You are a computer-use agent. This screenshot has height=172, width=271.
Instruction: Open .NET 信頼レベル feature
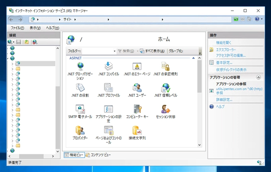(165, 90)
